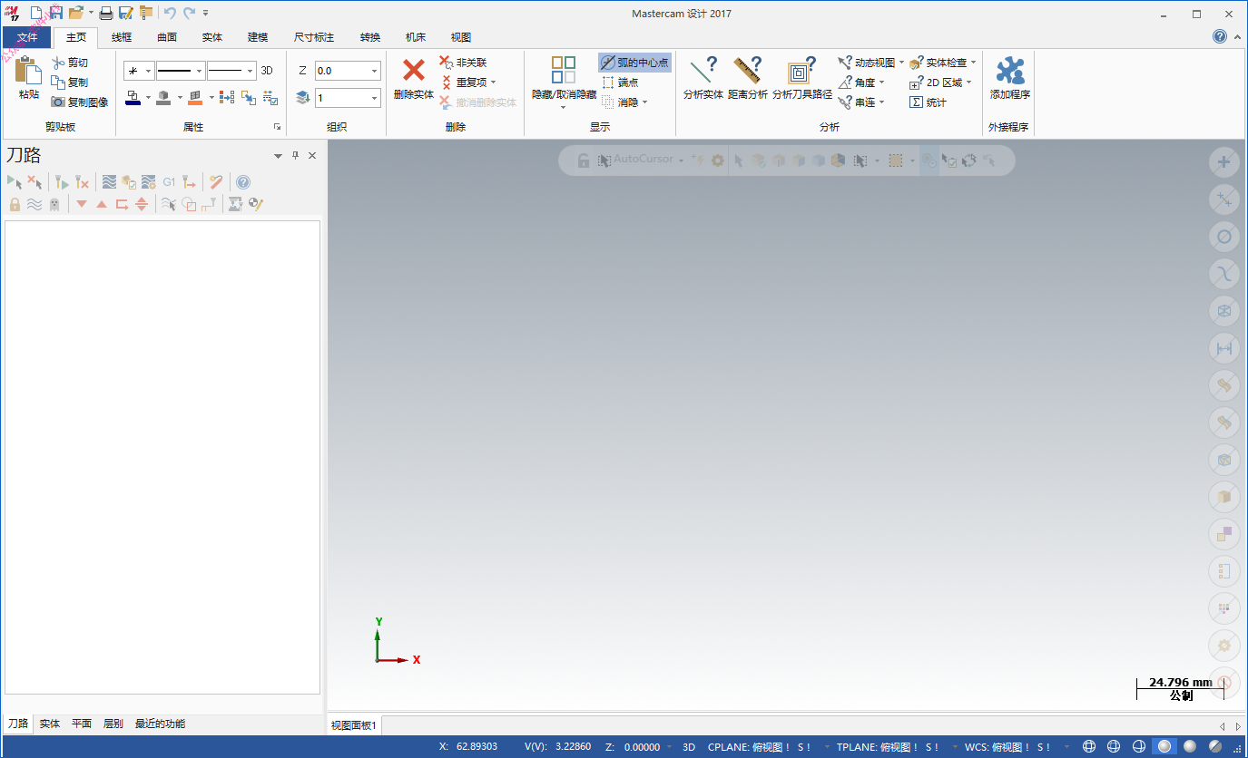1248x758 pixels.
Task: Click the Cut (剪切) scissors button
Action: tap(70, 63)
